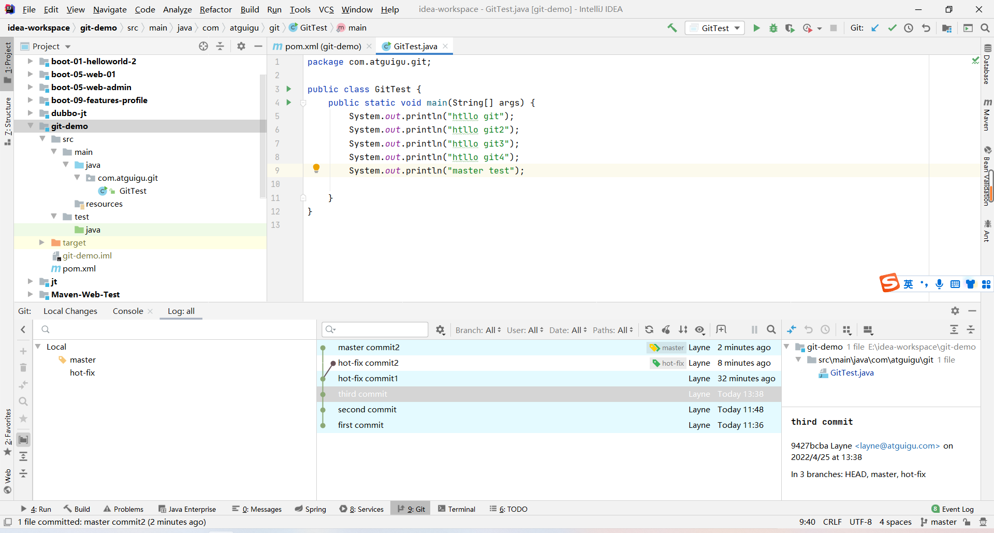Toggle the favorite branches star filter

point(23,419)
